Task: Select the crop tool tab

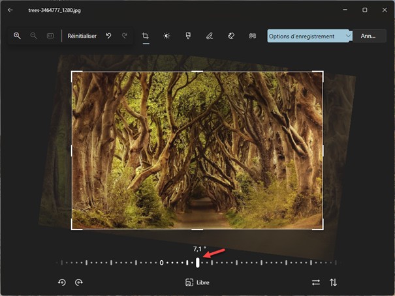Action: [146, 36]
